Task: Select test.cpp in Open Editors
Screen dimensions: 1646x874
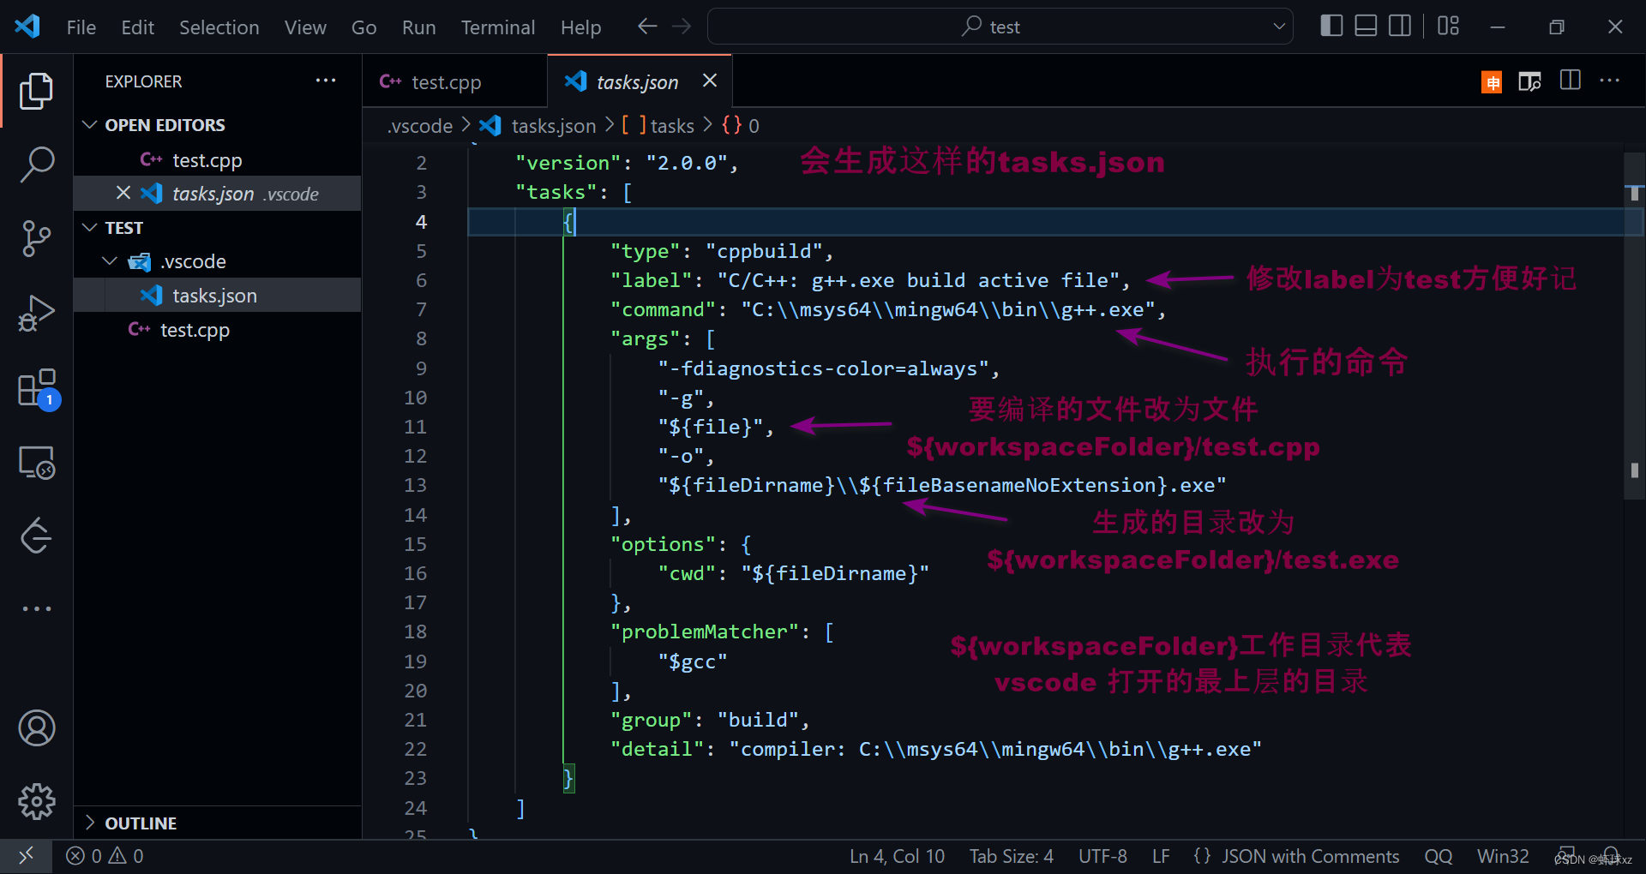Action: point(218,160)
